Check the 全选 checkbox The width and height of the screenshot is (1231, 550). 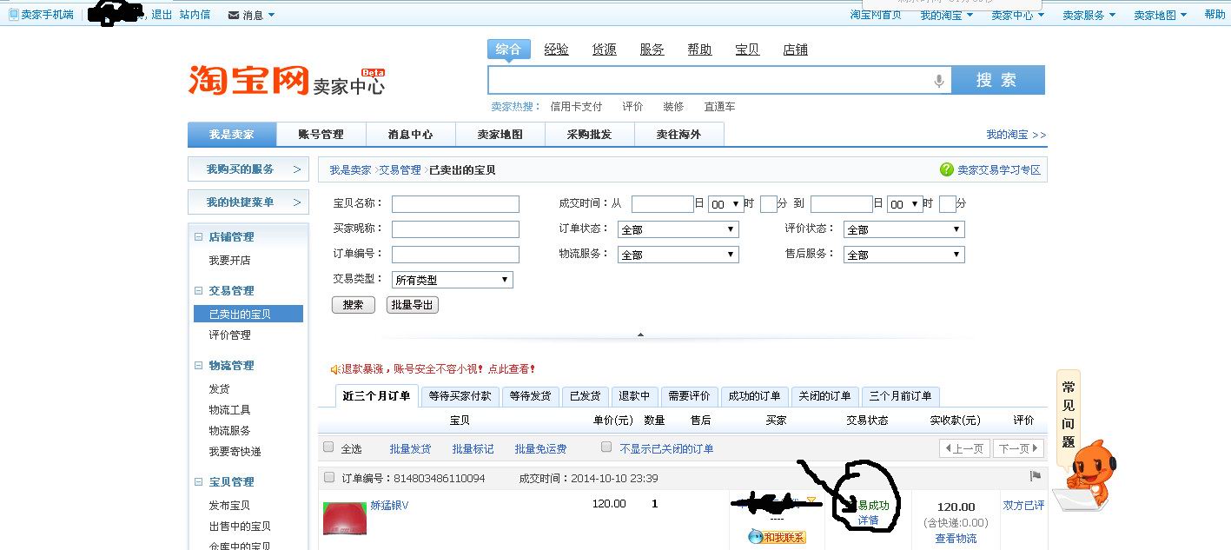point(328,447)
